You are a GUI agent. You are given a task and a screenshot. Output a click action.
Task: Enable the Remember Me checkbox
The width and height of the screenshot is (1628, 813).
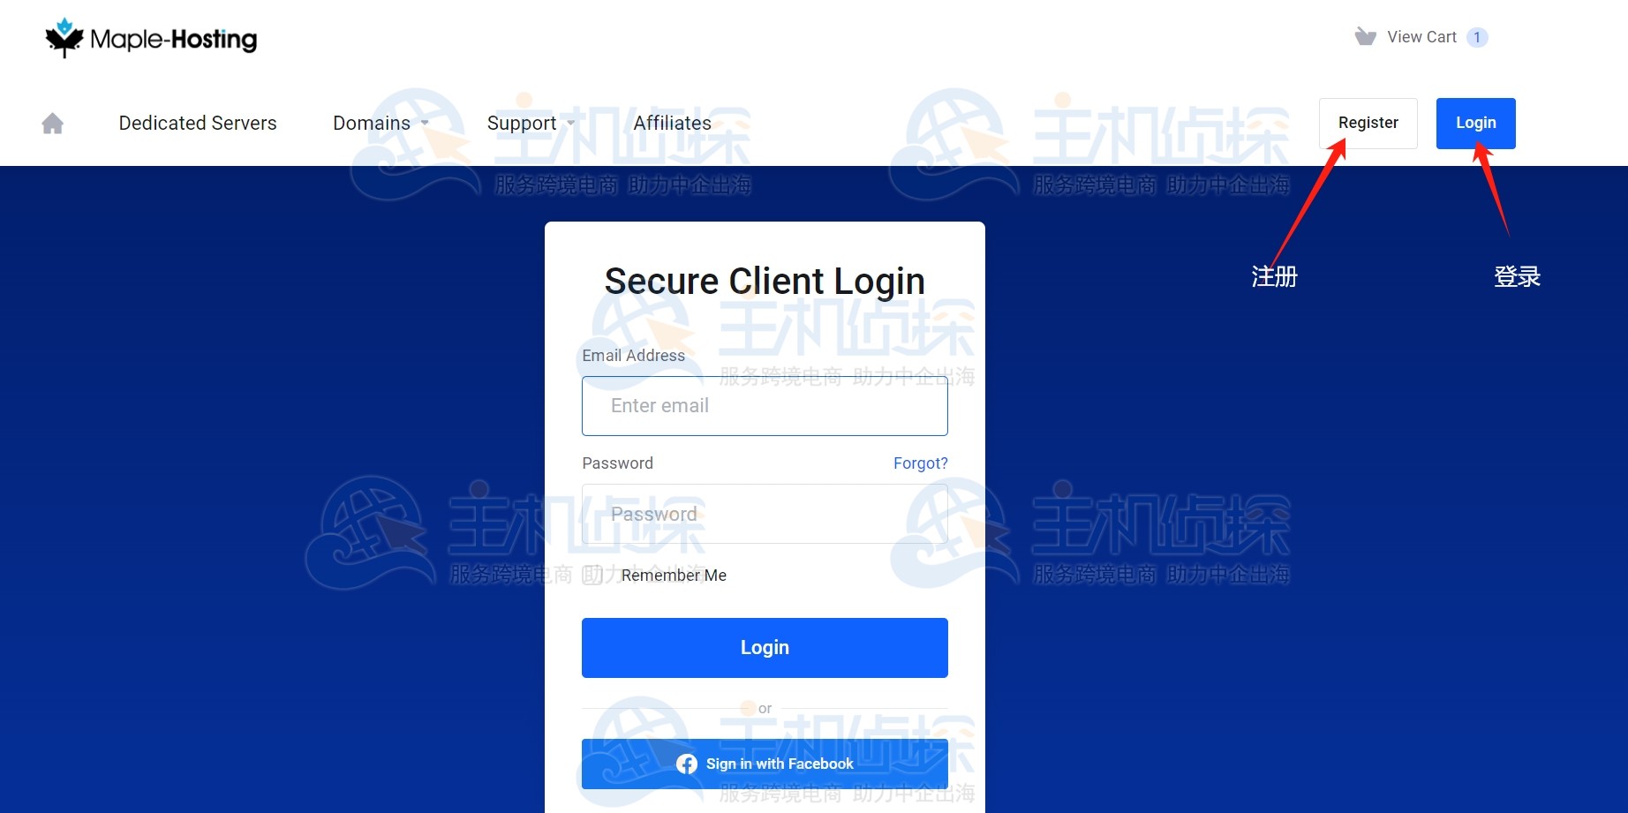pos(593,576)
